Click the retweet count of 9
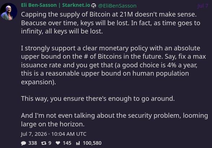Screen dimensions: 212x148 (x=50, y=143)
